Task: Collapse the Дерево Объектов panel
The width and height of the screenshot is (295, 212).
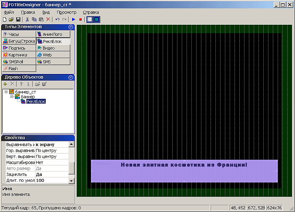Action: coord(71,77)
